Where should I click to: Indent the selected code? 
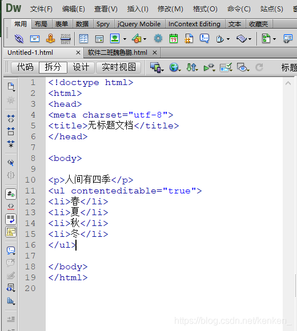(11, 319)
